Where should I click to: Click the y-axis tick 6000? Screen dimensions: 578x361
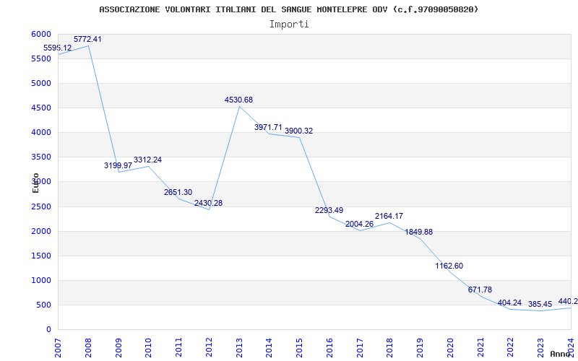pos(42,34)
